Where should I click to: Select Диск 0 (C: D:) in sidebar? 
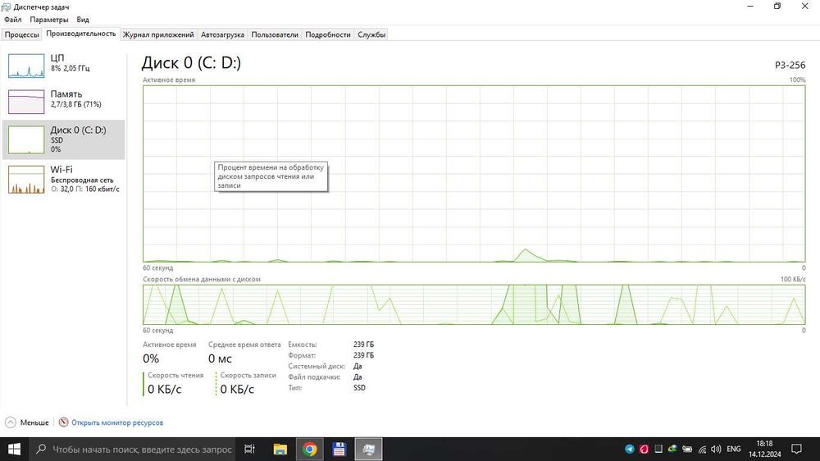pos(63,139)
